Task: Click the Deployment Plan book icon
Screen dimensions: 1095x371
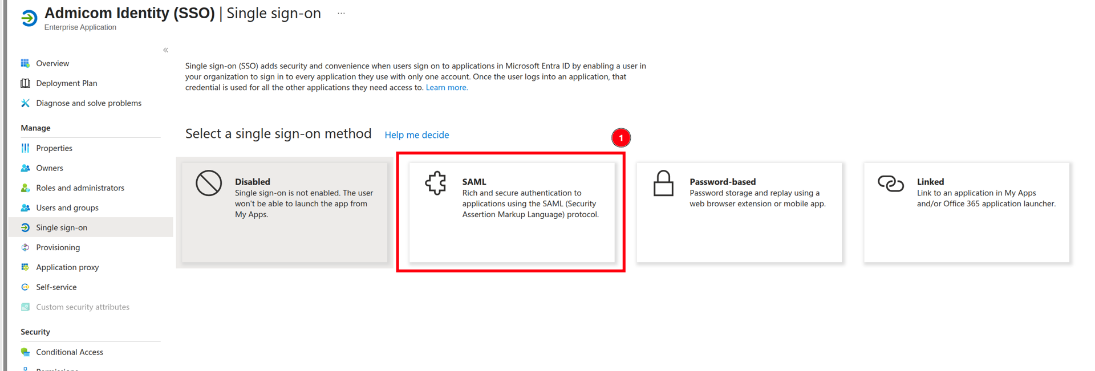Action: click(x=25, y=83)
